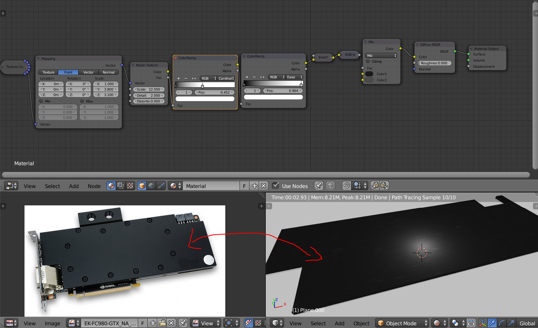Click the Invert node
Image resolution: width=538 pixels, height=328 pixels.
click(323, 57)
